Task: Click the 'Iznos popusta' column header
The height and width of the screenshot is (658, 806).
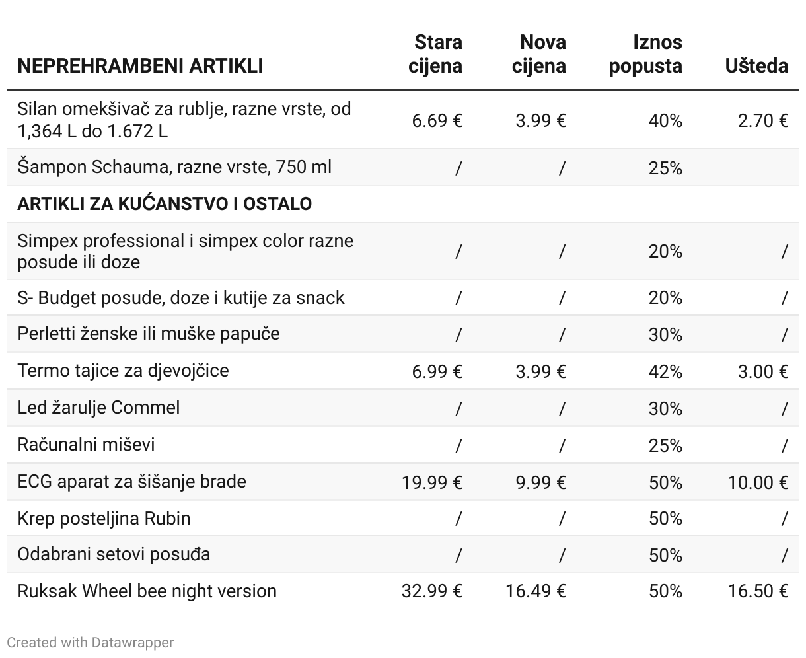Action: coord(645,54)
